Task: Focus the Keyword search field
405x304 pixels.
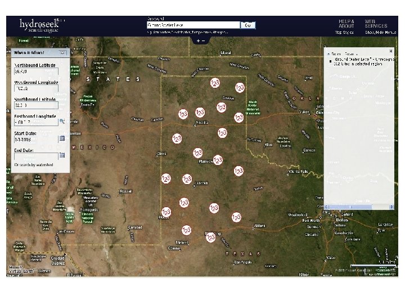Action: 193,25
